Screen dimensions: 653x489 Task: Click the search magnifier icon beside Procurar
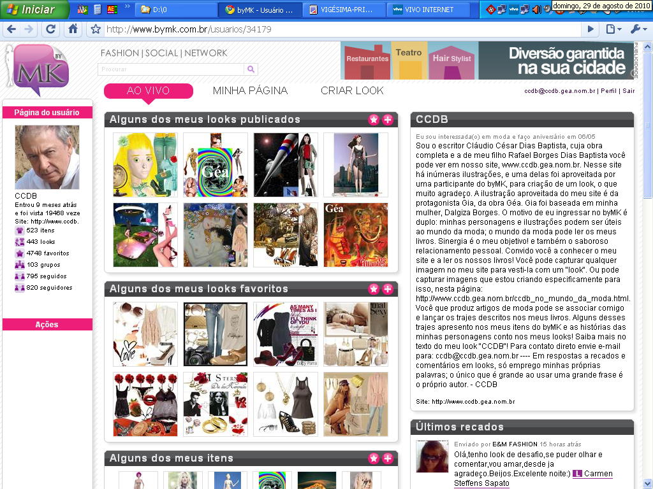(251, 69)
